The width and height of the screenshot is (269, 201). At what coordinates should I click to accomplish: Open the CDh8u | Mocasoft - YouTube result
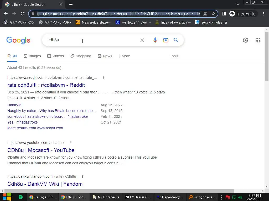[x=41, y=150]
